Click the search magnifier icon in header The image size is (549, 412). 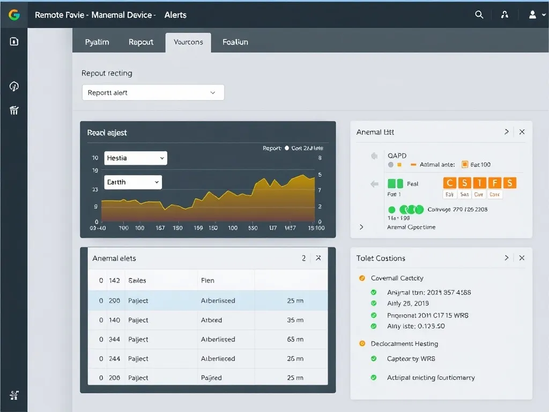(x=479, y=14)
